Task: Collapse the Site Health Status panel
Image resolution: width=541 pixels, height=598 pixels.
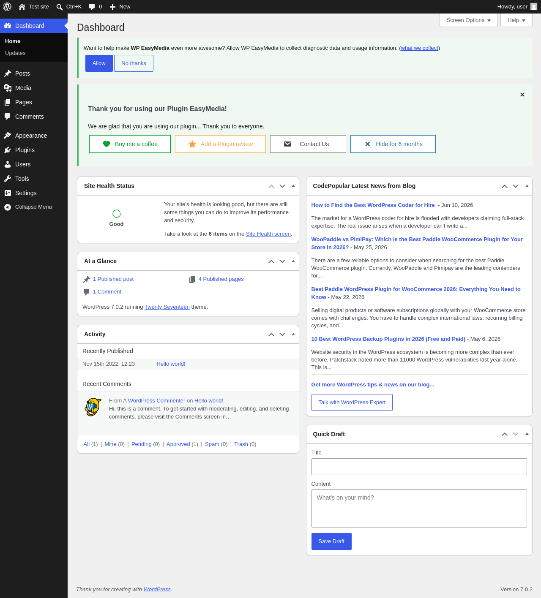Action: (293, 186)
